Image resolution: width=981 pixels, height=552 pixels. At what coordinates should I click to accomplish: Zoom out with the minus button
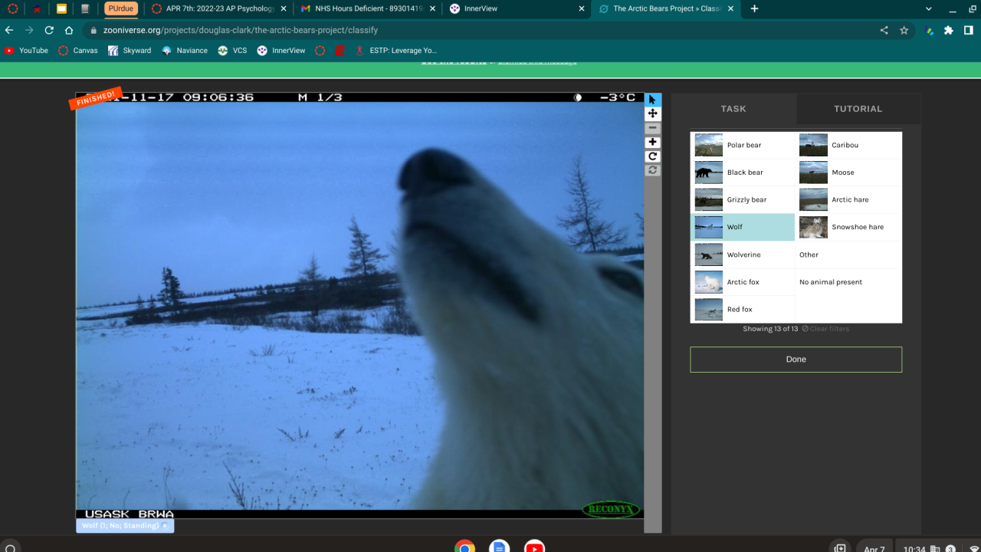tap(653, 128)
